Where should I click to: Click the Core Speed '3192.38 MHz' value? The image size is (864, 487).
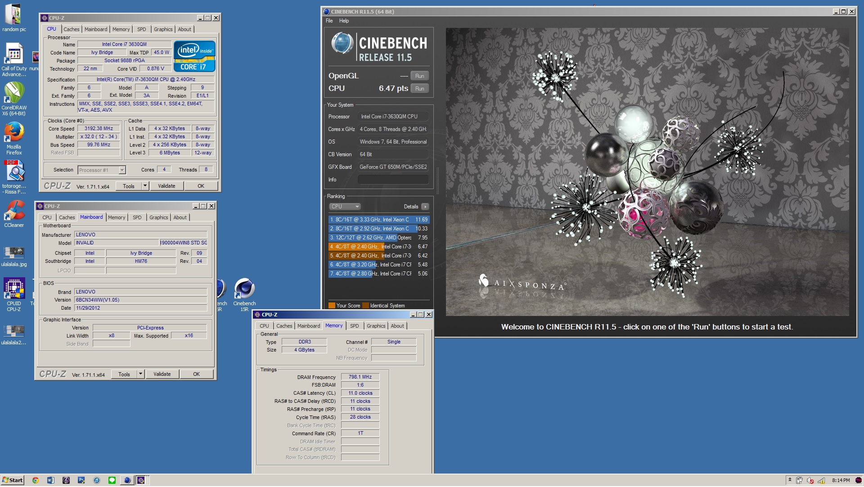99,129
